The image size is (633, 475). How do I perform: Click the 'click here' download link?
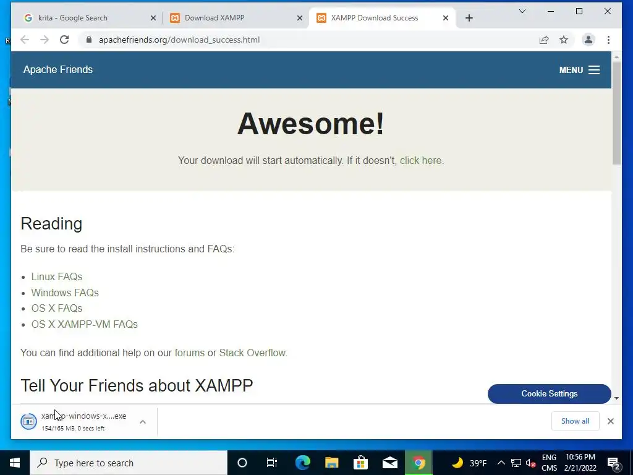click(x=420, y=160)
